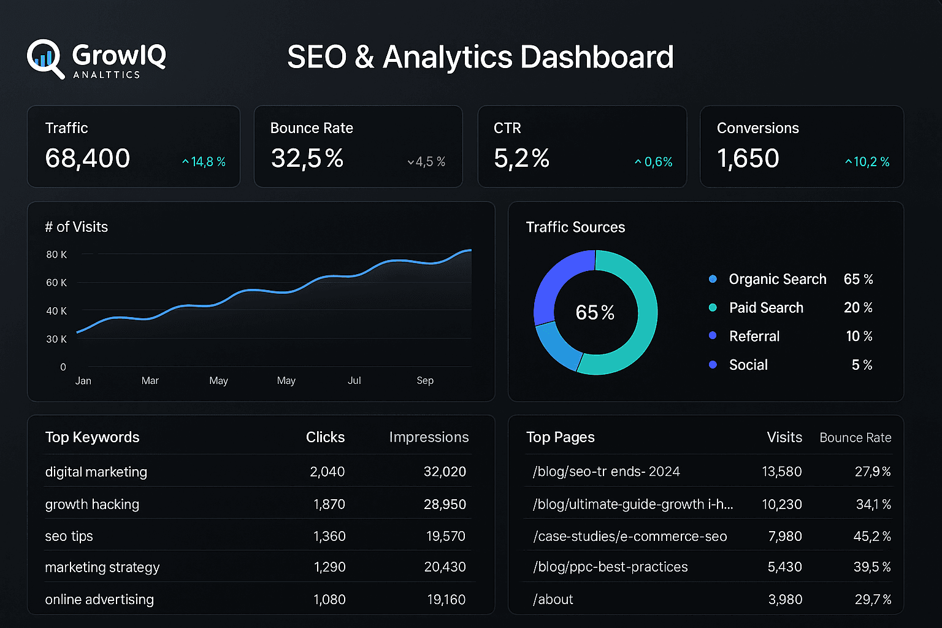Expand the truncated /blog/ultimate-guide-growth page entry
942x628 pixels.
point(632,504)
